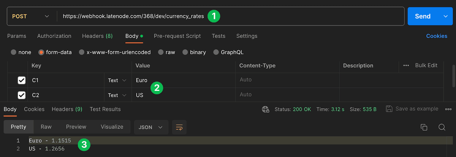Switch to the Authorization tab
The height and width of the screenshot is (157, 456).
54,36
